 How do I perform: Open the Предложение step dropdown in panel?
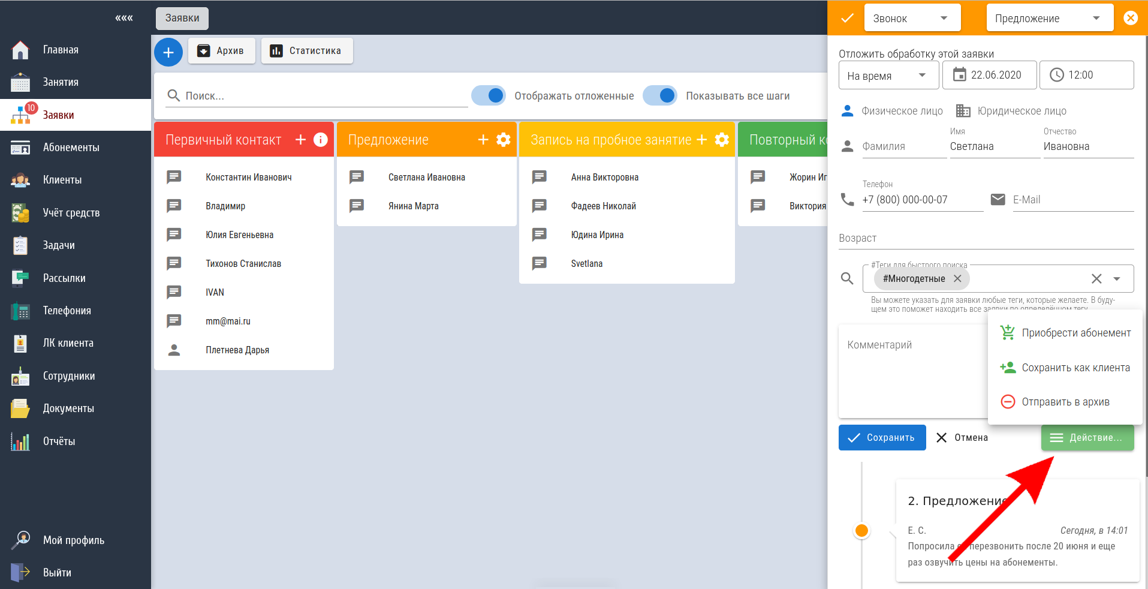click(x=1050, y=18)
